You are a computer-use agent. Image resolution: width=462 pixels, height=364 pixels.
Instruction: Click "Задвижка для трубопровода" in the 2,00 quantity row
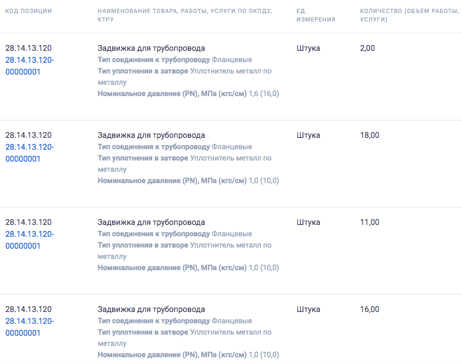[151, 48]
